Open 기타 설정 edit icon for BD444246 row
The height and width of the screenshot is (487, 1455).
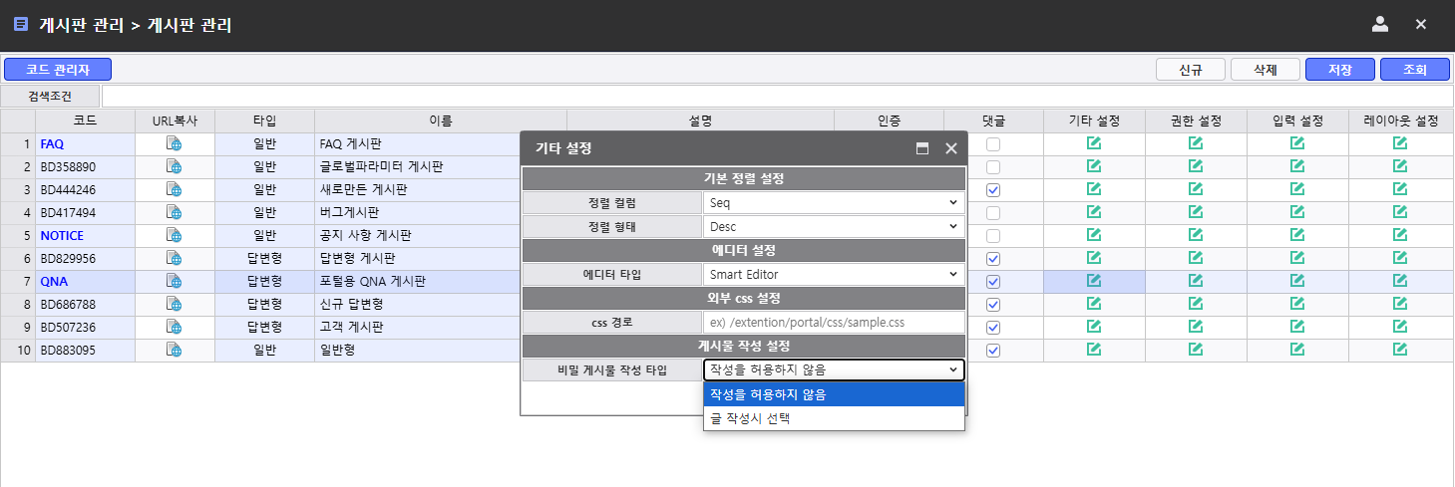pyautogui.click(x=1094, y=189)
